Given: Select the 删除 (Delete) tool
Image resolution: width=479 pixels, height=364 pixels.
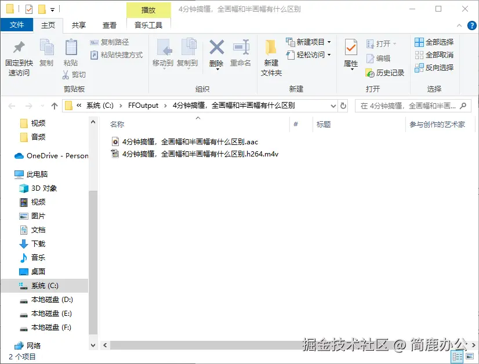Looking at the screenshot, I should coord(216,54).
